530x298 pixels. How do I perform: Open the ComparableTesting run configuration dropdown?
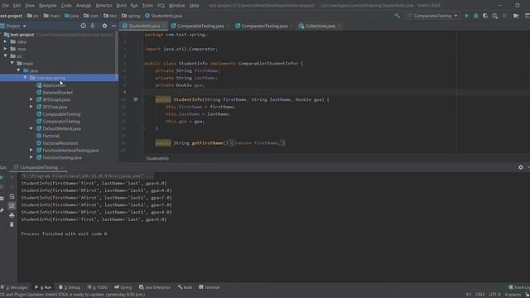pos(432,16)
